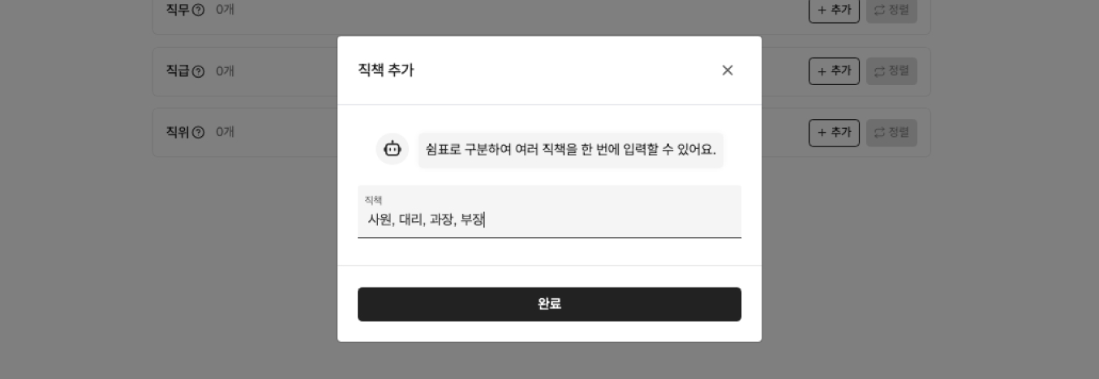Click the 직책 추가 dialog title
1099x379 pixels.
386,70
